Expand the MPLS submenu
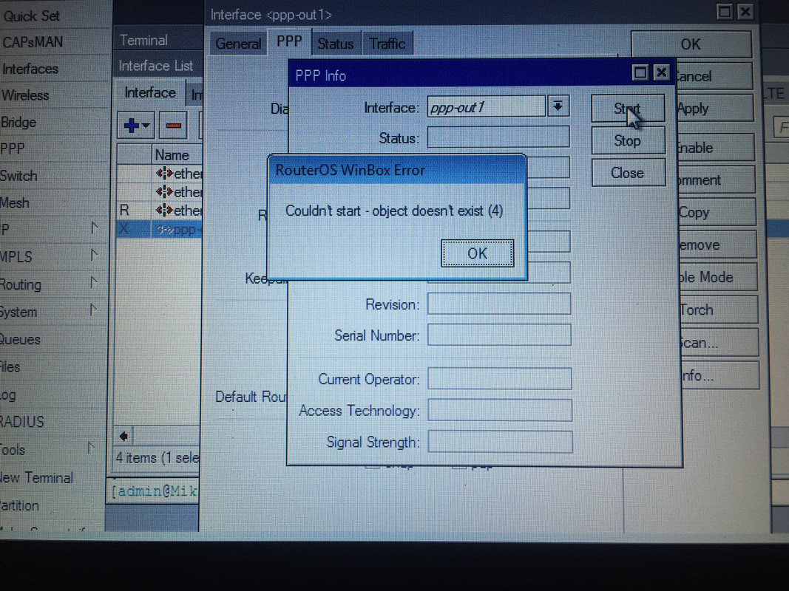This screenshot has height=591, width=789. (x=94, y=256)
